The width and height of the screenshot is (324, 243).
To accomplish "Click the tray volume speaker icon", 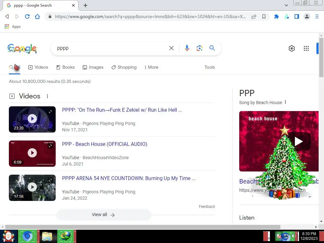I will (x=293, y=236).
